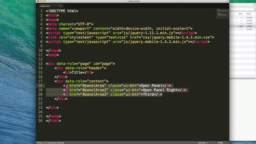This screenshot has width=256, height=144.
Task: Click the closing </head> tag
Action: tap(53, 50)
